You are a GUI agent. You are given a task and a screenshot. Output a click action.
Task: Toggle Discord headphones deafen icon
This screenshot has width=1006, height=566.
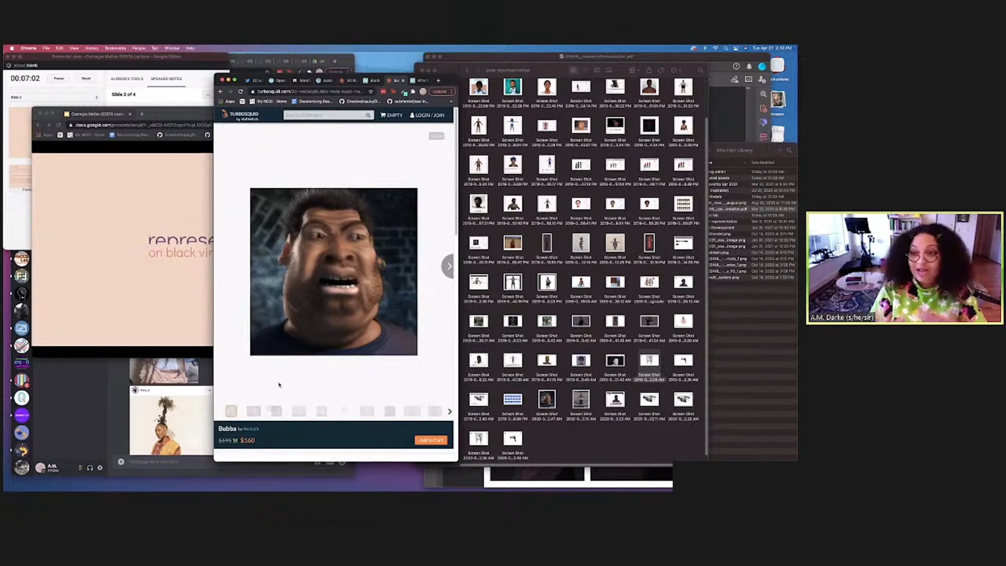pyautogui.click(x=90, y=467)
